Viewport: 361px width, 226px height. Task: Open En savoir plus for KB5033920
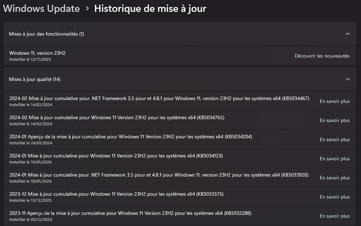click(x=335, y=178)
